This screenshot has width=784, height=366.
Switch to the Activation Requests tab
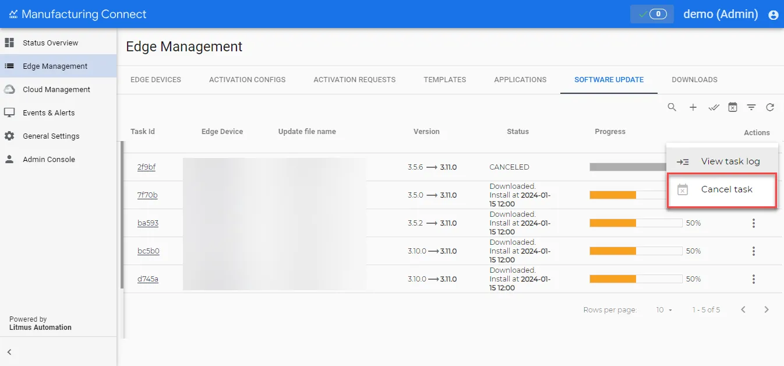pyautogui.click(x=355, y=80)
